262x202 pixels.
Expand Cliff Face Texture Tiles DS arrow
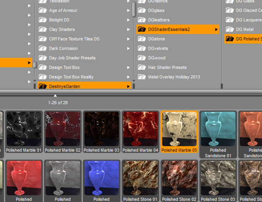[128, 39]
